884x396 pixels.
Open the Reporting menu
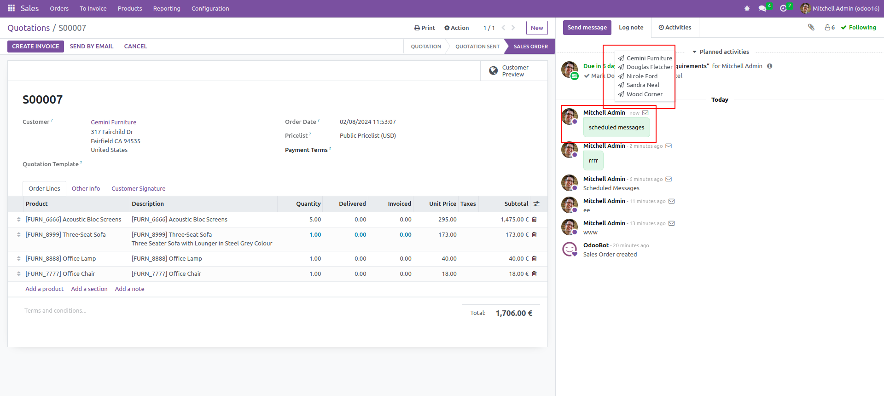(167, 8)
